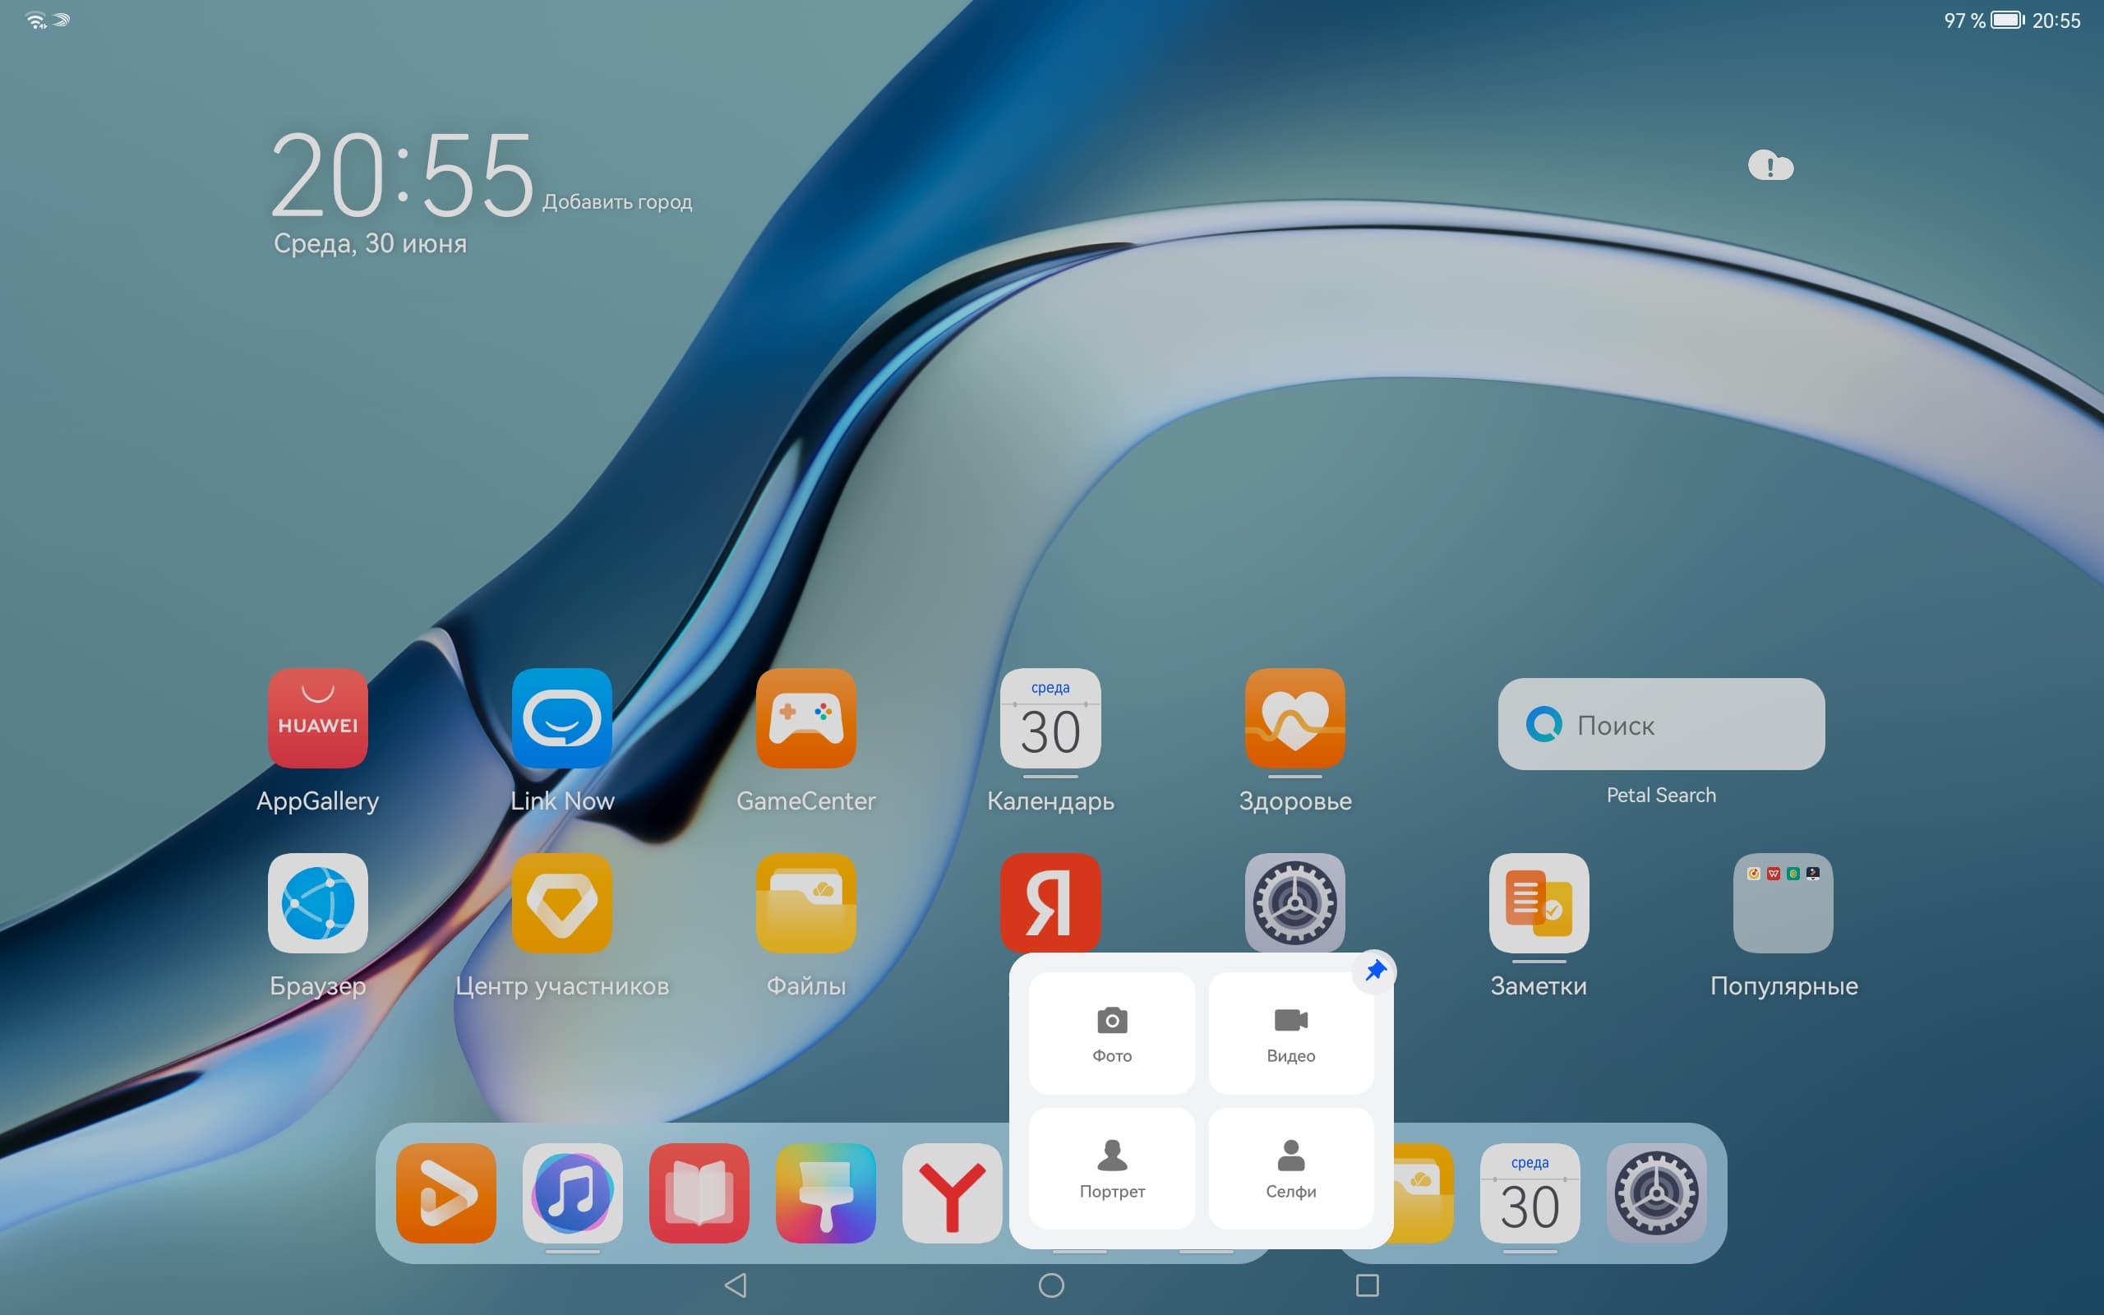Open the Браузер browser app
Screen dimensions: 2104x1315
coord(317,902)
